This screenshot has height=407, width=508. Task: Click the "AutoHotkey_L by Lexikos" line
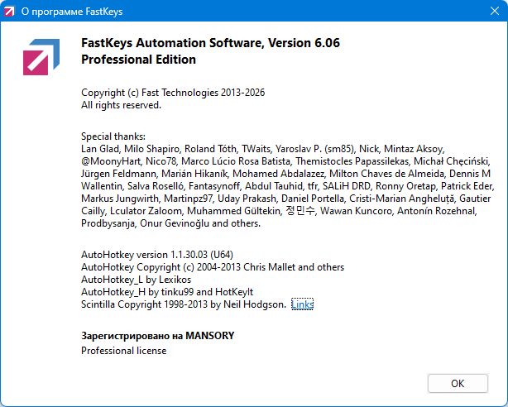137,280
